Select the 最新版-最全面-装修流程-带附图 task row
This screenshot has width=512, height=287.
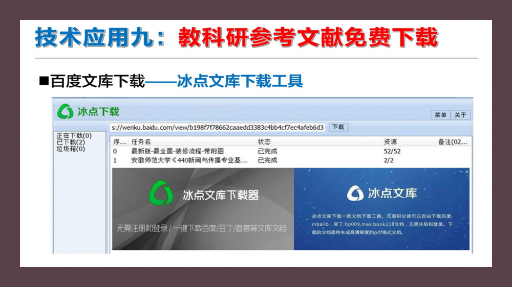177,151
